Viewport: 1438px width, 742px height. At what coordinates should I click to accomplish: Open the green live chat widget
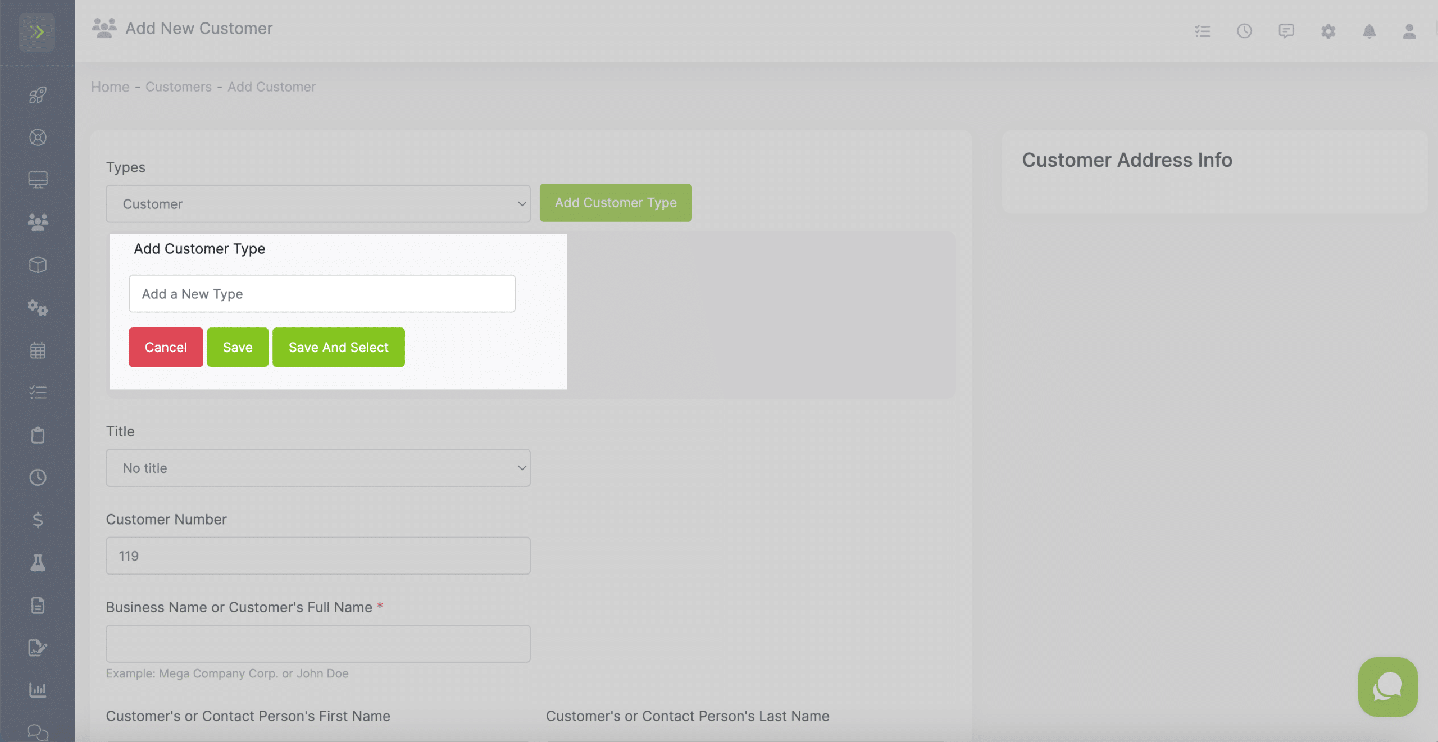(x=1388, y=687)
